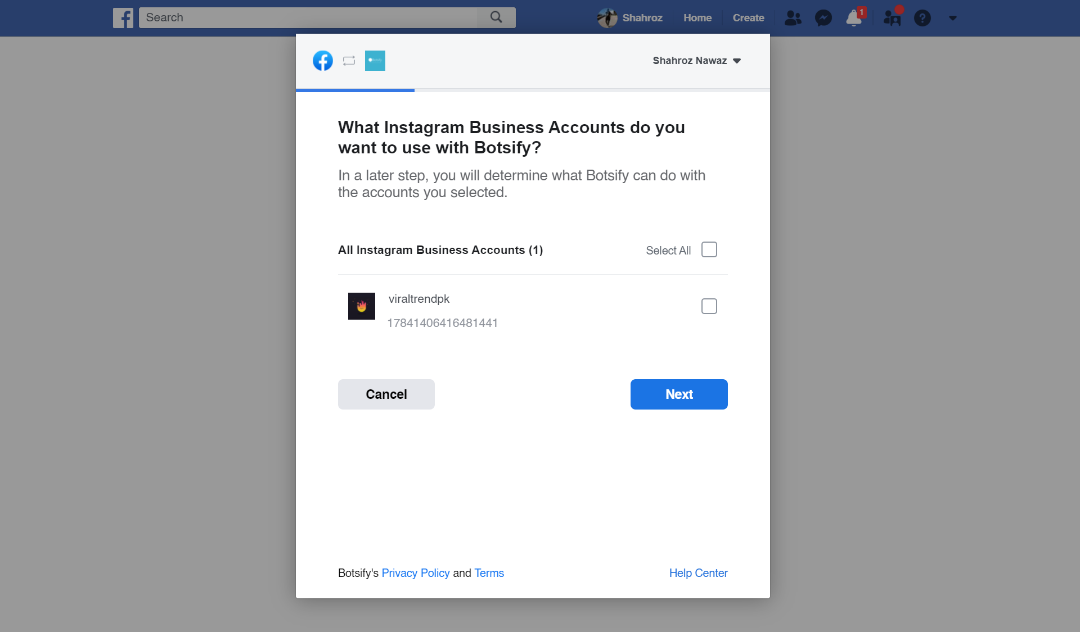Click the Facebook Home menu tab
1080x632 pixels.
pos(696,17)
